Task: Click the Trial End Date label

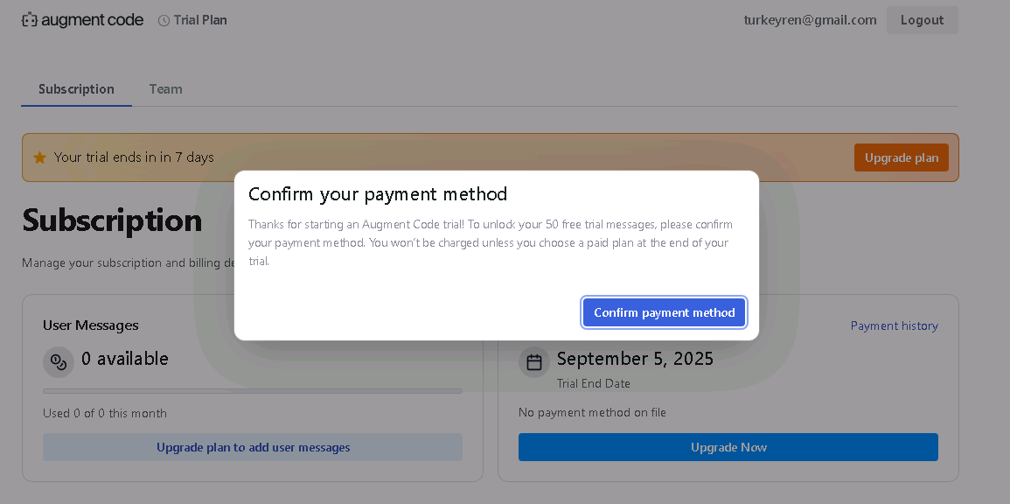Action: pyautogui.click(x=593, y=383)
